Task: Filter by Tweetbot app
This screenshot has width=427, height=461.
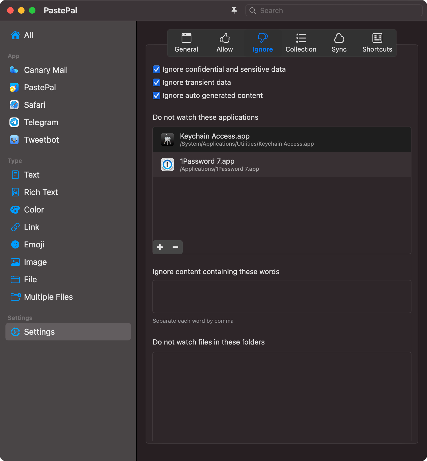Action: [68, 140]
